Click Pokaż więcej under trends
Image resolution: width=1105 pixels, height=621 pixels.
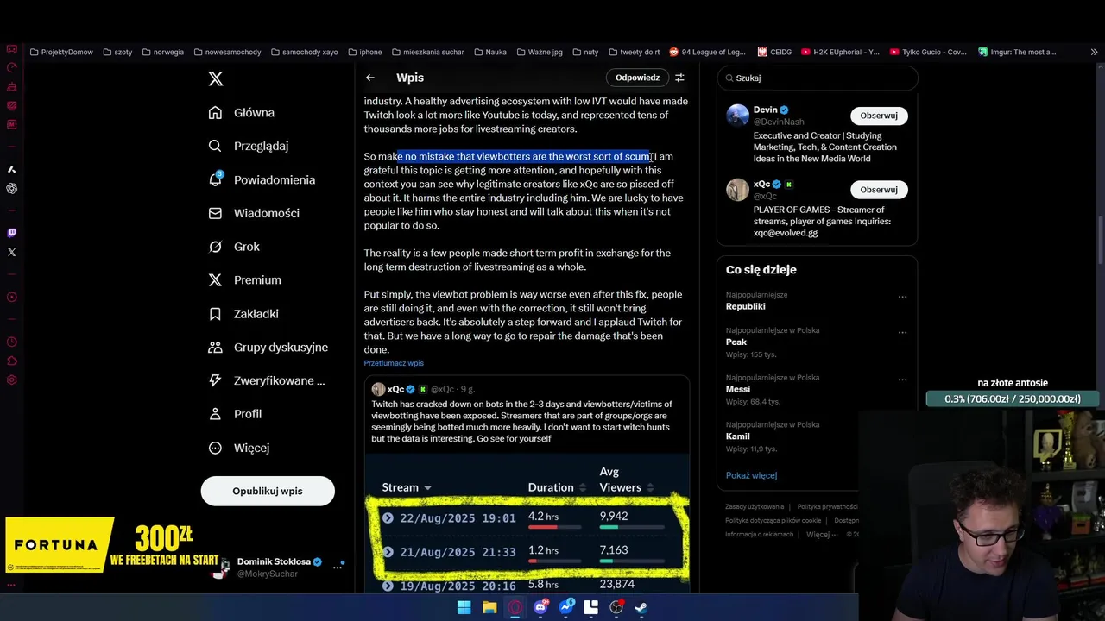click(x=751, y=475)
